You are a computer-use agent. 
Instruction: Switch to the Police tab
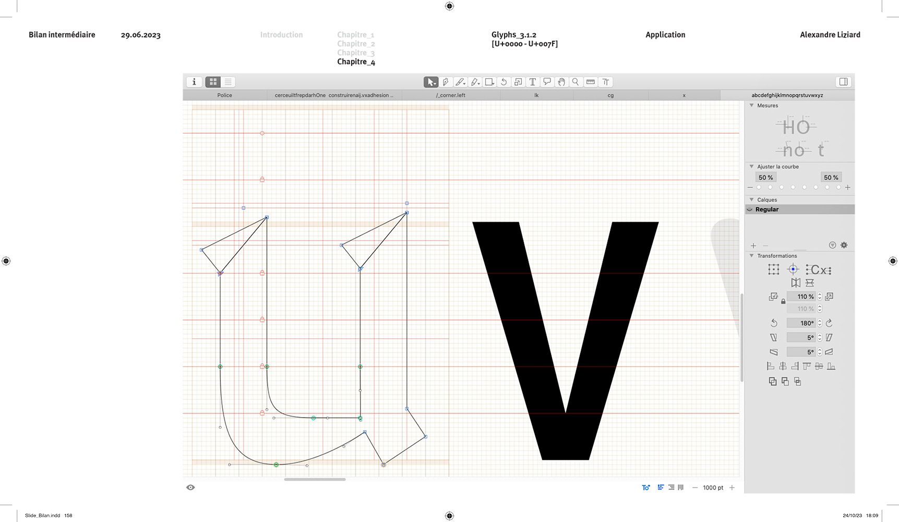pyautogui.click(x=224, y=96)
